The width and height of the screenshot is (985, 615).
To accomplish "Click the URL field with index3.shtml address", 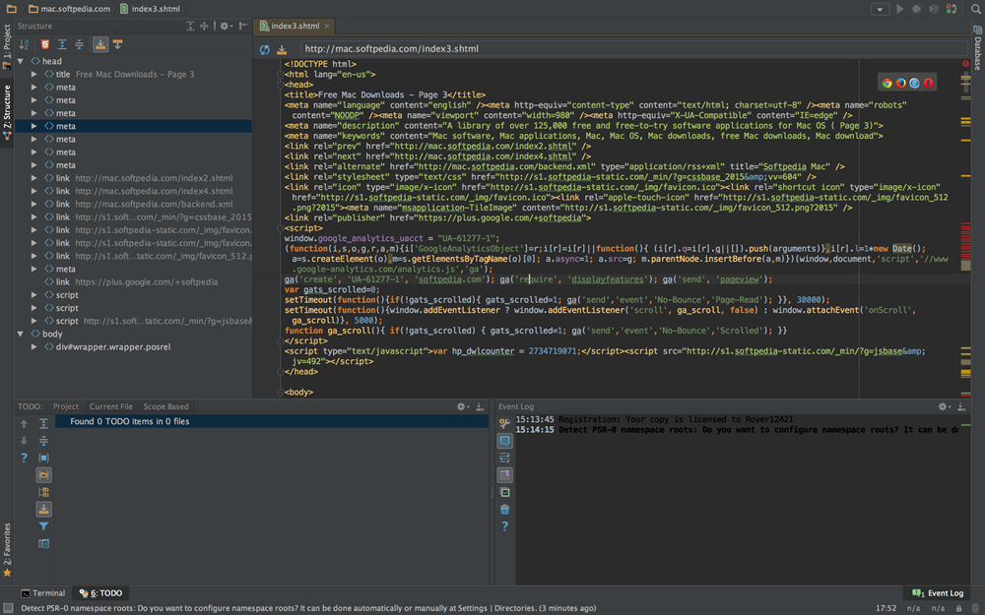I will (633, 49).
